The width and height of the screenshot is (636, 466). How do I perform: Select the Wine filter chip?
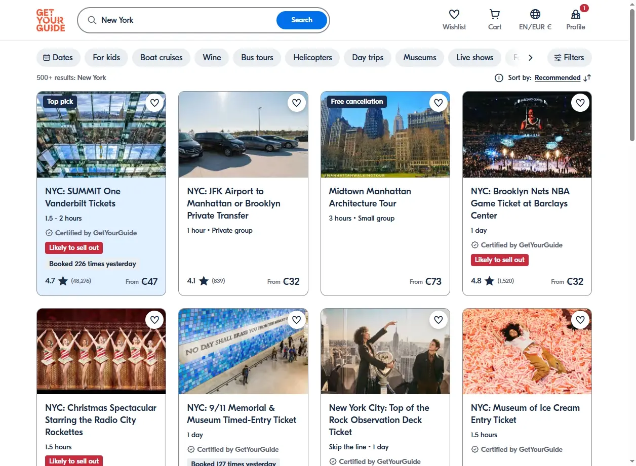pyautogui.click(x=212, y=58)
